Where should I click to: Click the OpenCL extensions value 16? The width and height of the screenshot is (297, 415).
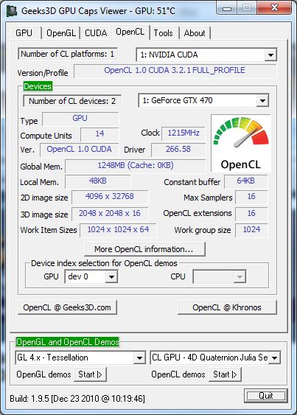click(251, 214)
